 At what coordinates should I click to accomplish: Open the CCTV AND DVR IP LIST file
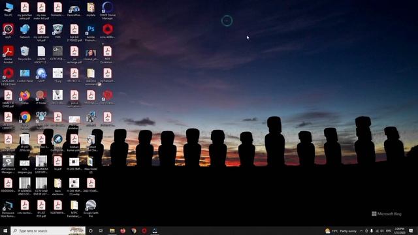click(x=41, y=187)
